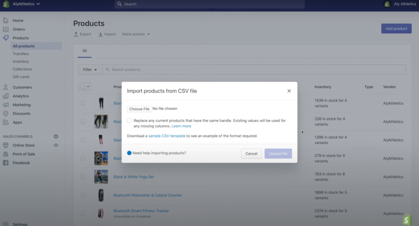The width and height of the screenshot is (419, 226).
Task: Open More actions dropdown
Action: (x=136, y=34)
